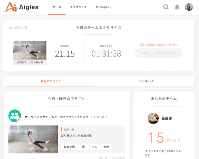Click the ブロンズまであと63ポイント text
Screen dimensions: 199x159
163,153
